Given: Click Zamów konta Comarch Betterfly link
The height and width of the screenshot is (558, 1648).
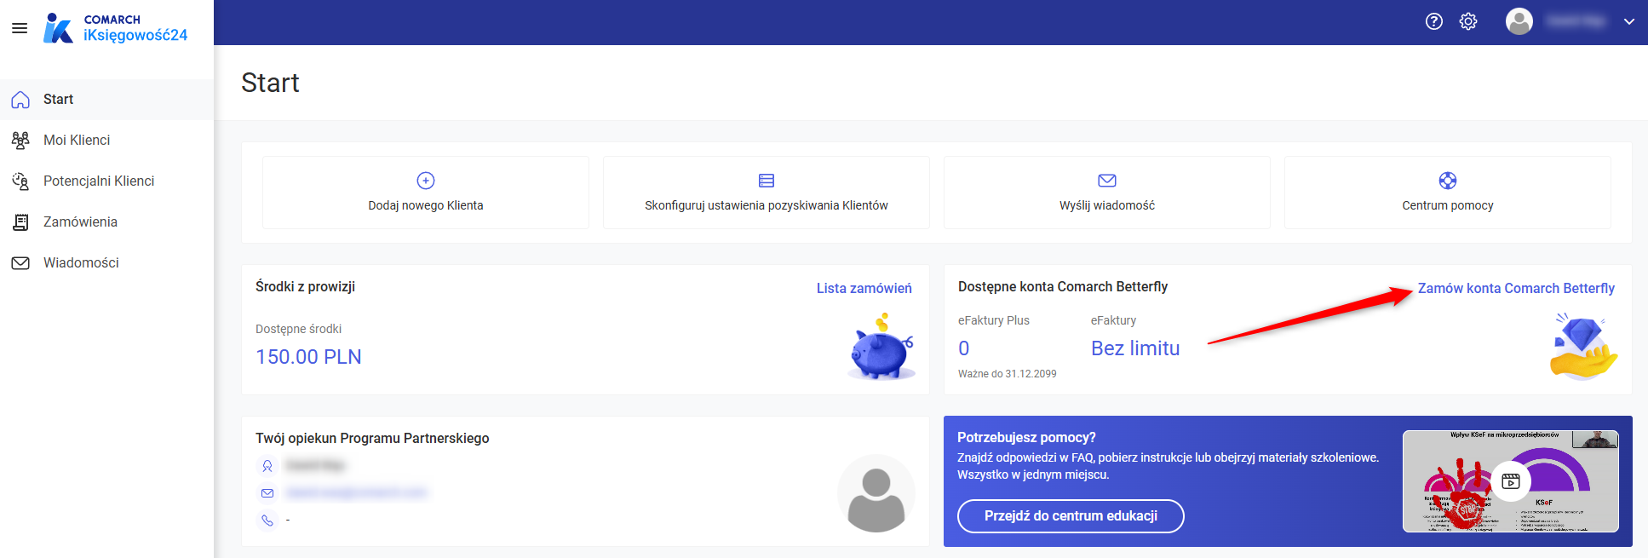Looking at the screenshot, I should (x=1516, y=289).
